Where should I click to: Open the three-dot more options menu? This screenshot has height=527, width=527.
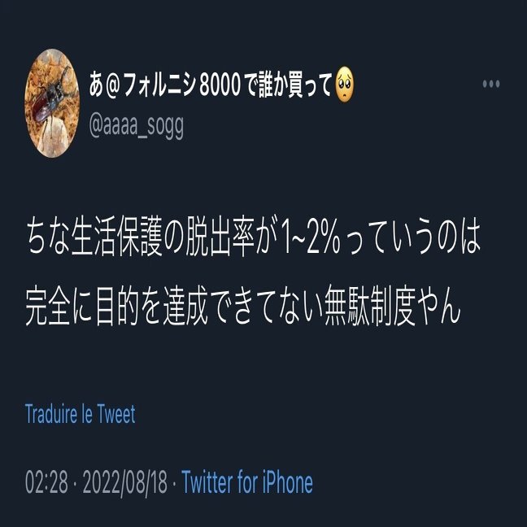point(491,84)
